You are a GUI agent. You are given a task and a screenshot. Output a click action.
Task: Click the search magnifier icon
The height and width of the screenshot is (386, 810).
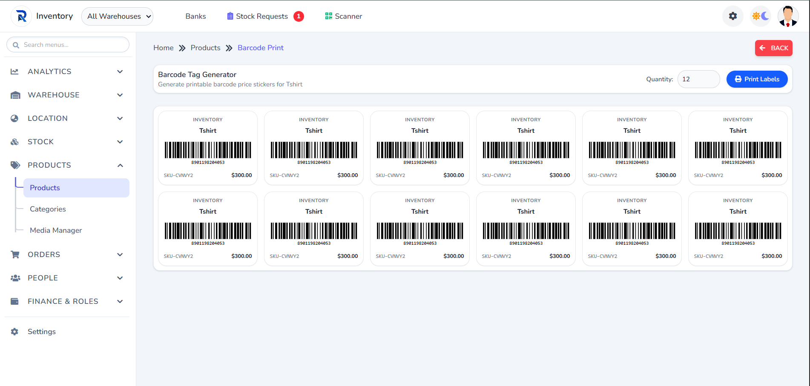tap(16, 45)
